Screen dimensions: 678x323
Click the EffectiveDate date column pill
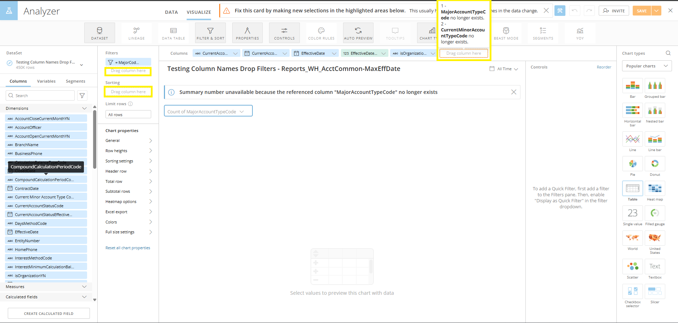pyautogui.click(x=315, y=53)
